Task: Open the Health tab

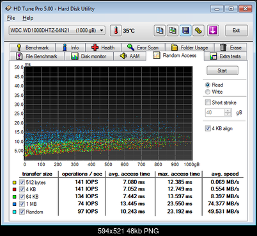Action: tap(103, 47)
